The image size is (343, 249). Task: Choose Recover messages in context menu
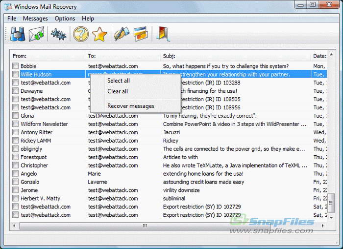click(x=131, y=106)
